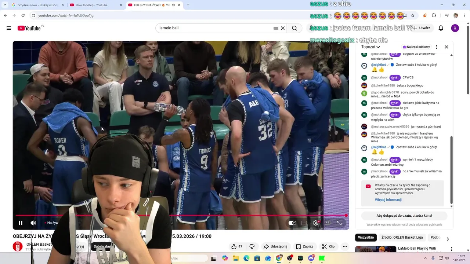The width and height of the screenshot is (470, 264).
Task: Like the video with the thumbs-up button
Action: [x=237, y=246]
